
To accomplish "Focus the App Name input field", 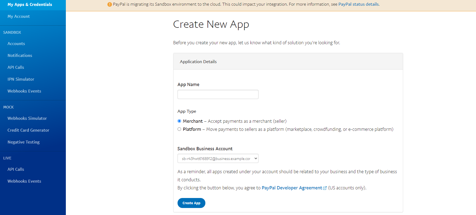I will coord(218,94).
